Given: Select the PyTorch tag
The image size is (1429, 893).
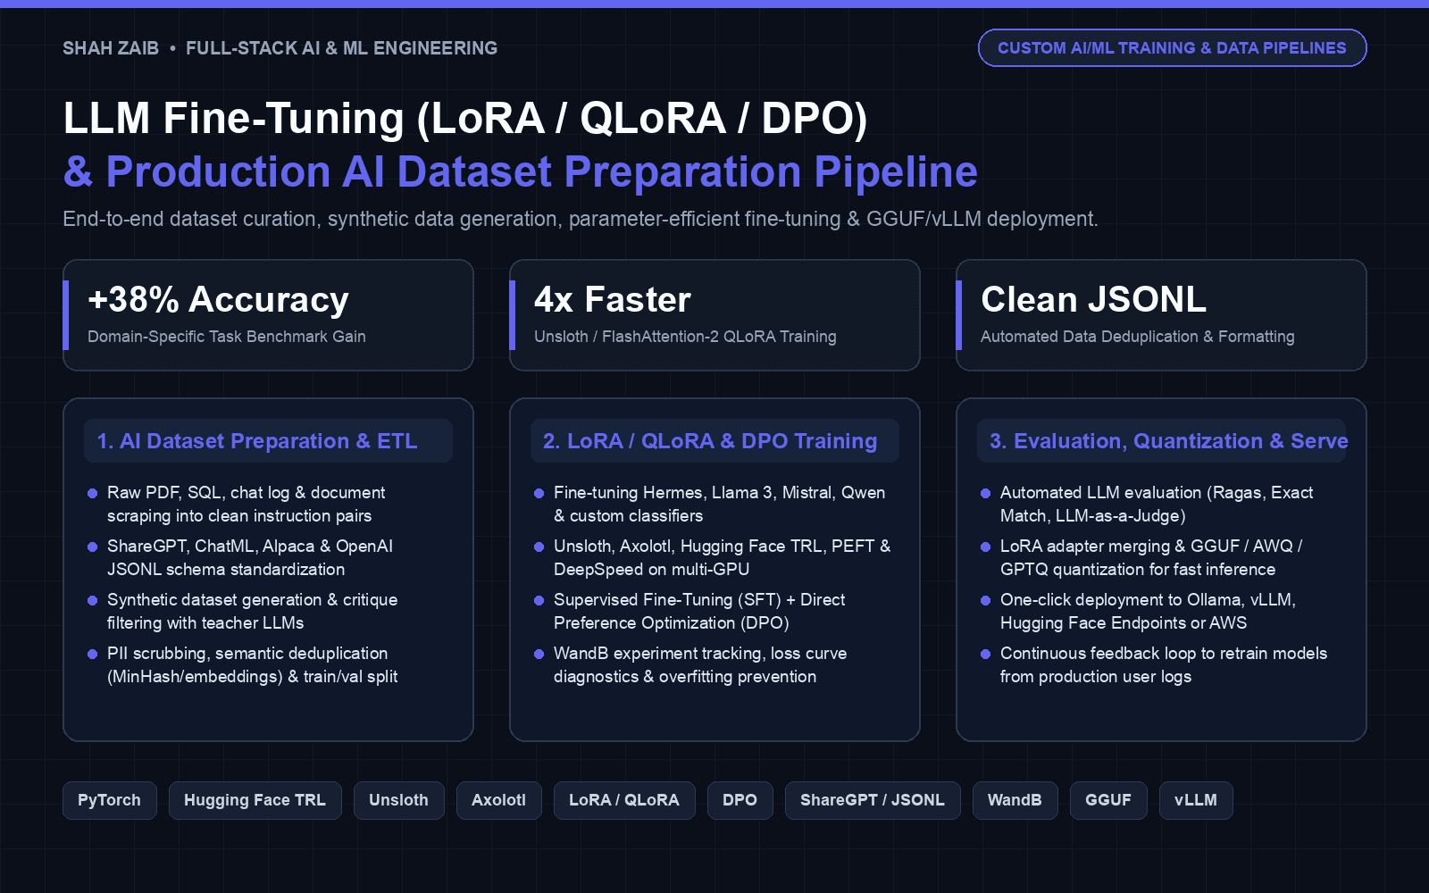Looking at the screenshot, I should point(110,800).
